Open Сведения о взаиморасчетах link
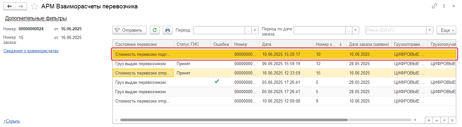 point(31,51)
